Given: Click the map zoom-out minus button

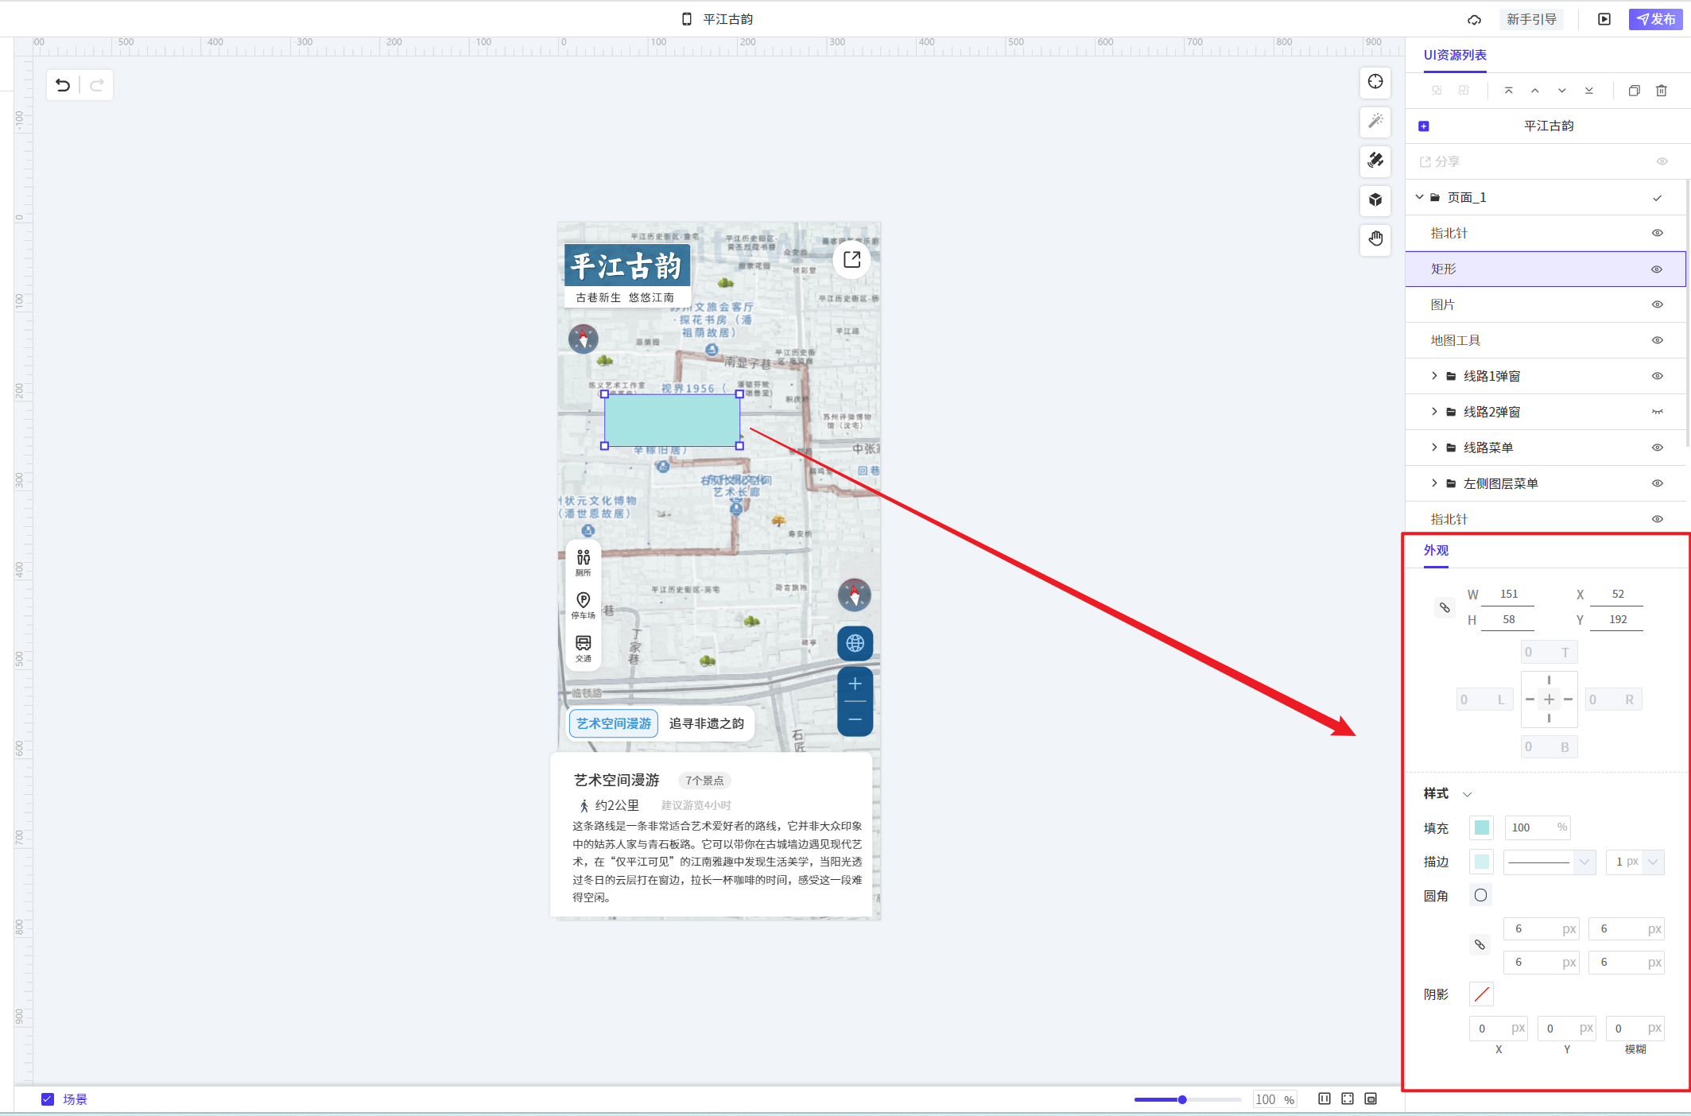Looking at the screenshot, I should (855, 719).
